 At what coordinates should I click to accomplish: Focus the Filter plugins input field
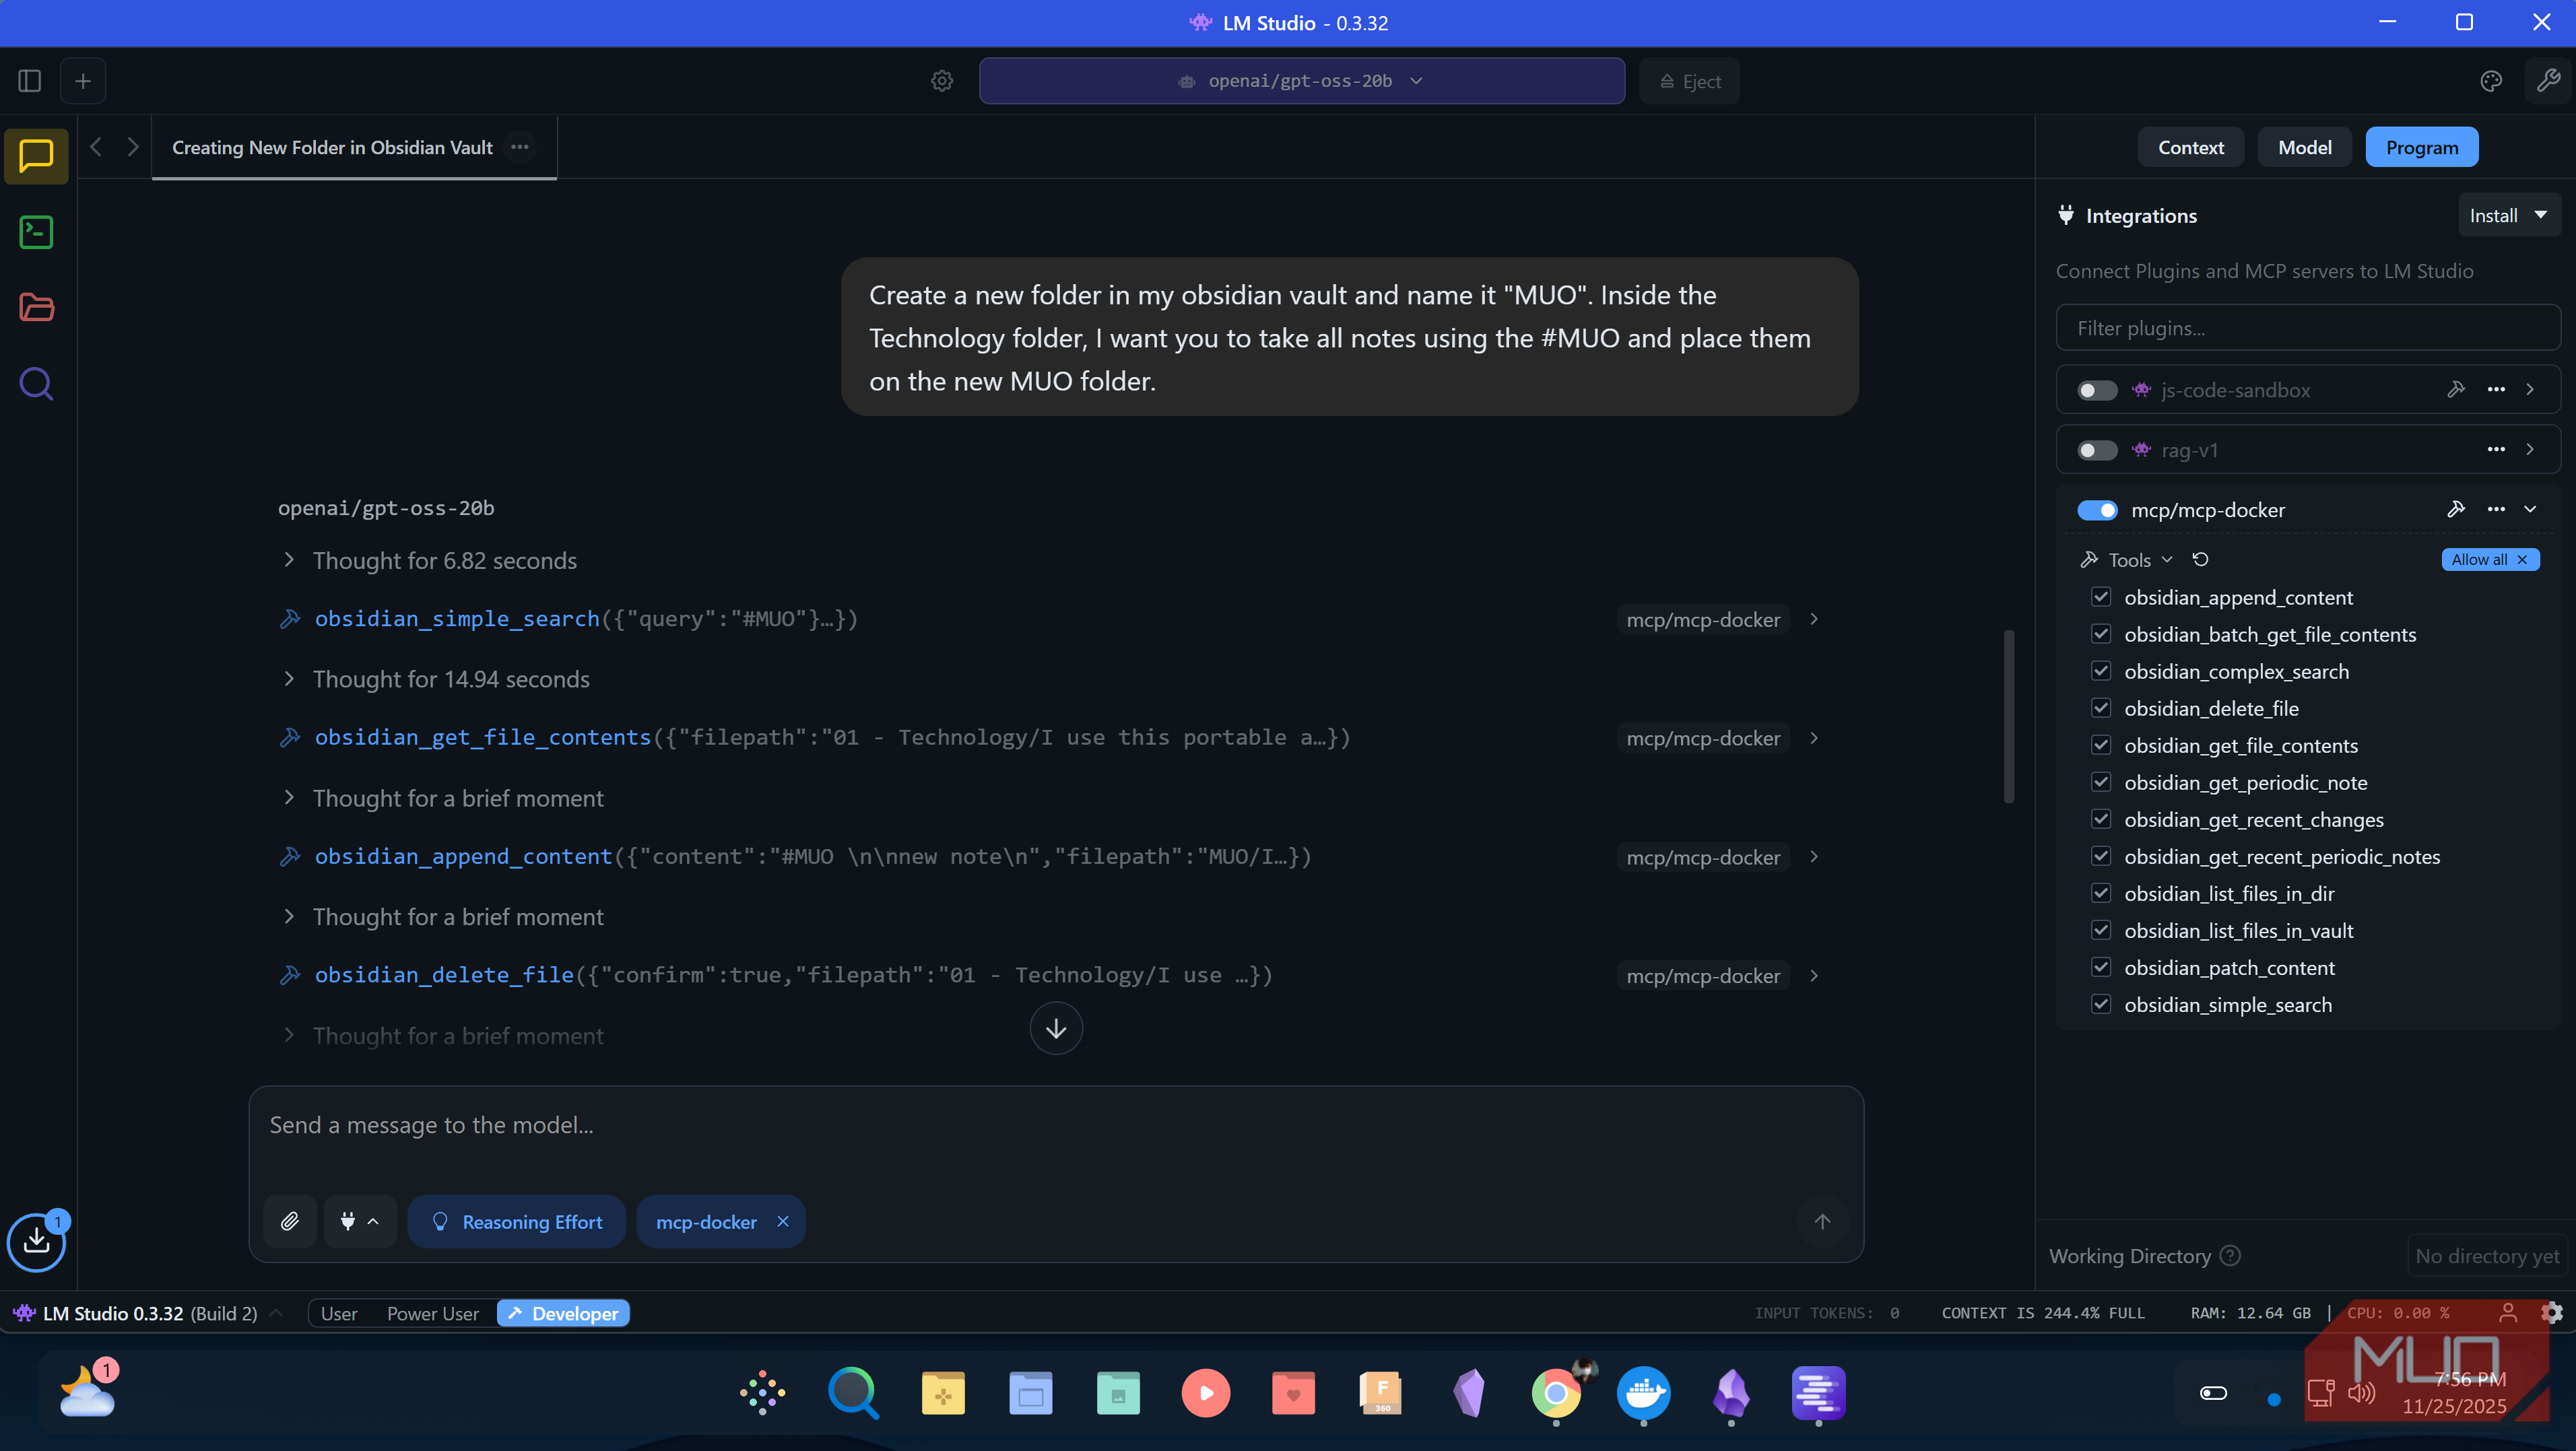(2308, 328)
